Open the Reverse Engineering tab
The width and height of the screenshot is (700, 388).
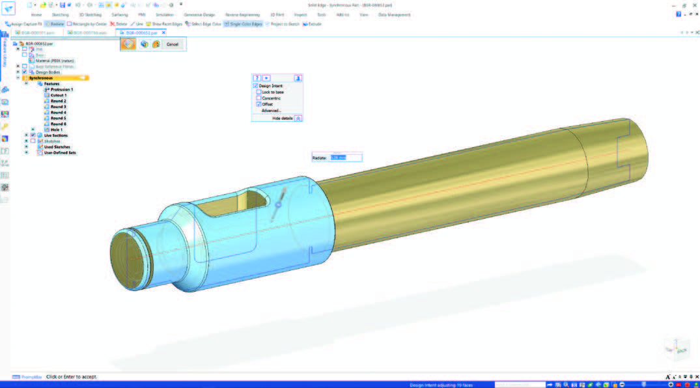[x=242, y=15]
